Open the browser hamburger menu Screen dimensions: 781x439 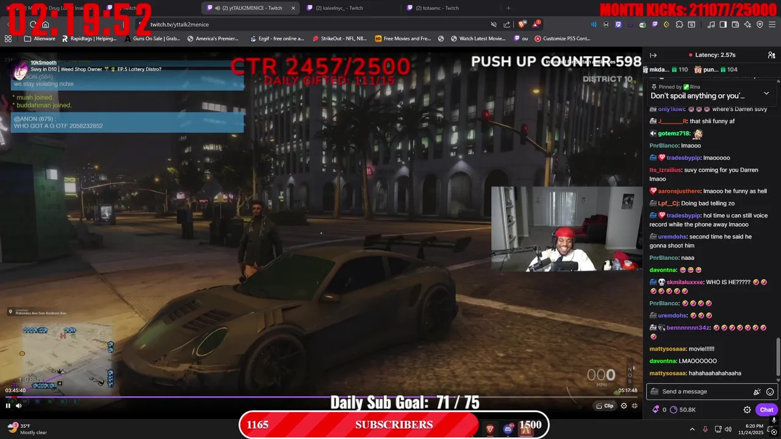click(772, 24)
